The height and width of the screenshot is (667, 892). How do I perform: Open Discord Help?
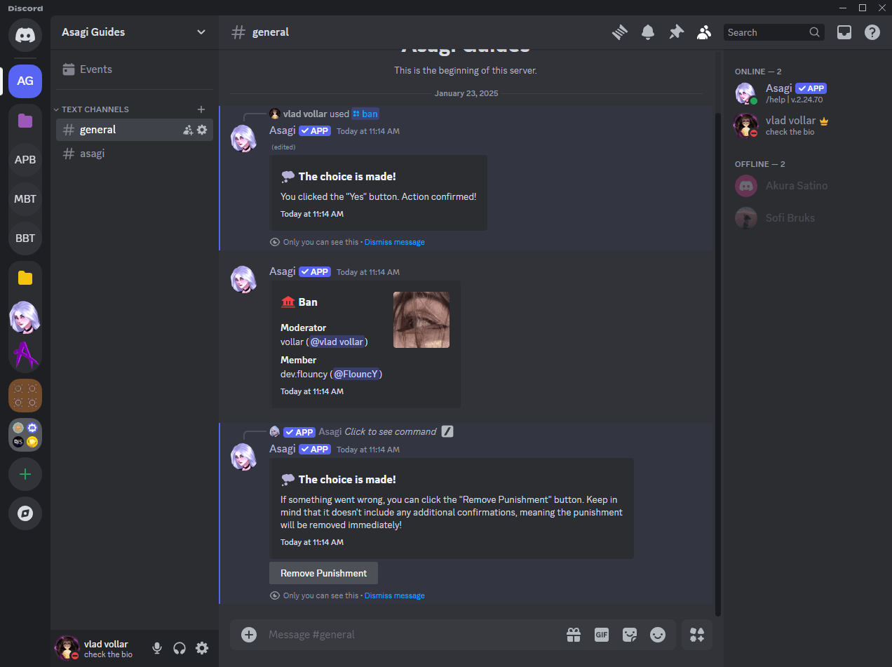click(872, 32)
